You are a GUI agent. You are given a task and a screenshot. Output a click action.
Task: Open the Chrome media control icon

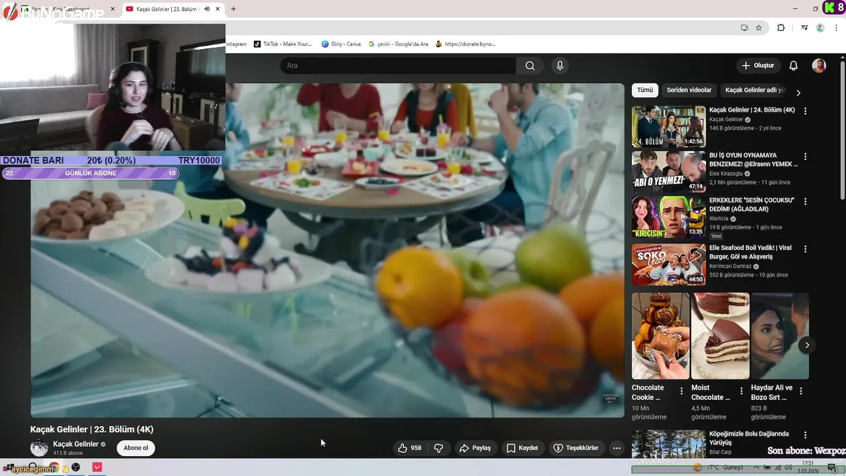pos(804,28)
